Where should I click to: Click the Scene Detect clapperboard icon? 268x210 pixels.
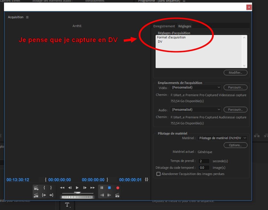pyautogui.click(x=117, y=195)
